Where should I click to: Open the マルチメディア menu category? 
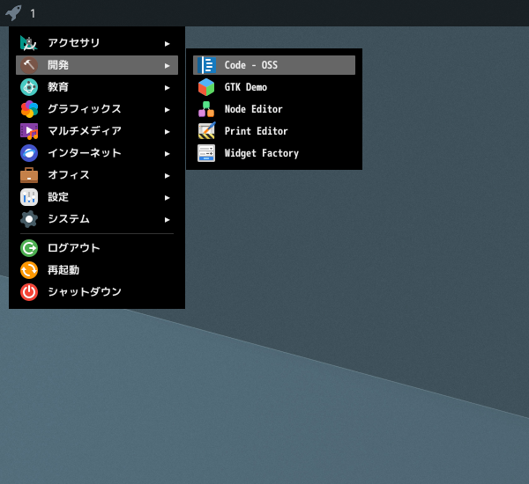tap(97, 131)
